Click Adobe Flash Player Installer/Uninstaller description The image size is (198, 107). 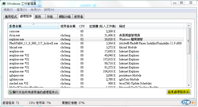[150, 43]
